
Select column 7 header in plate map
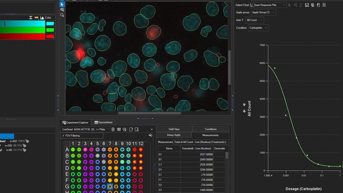click(x=110, y=144)
